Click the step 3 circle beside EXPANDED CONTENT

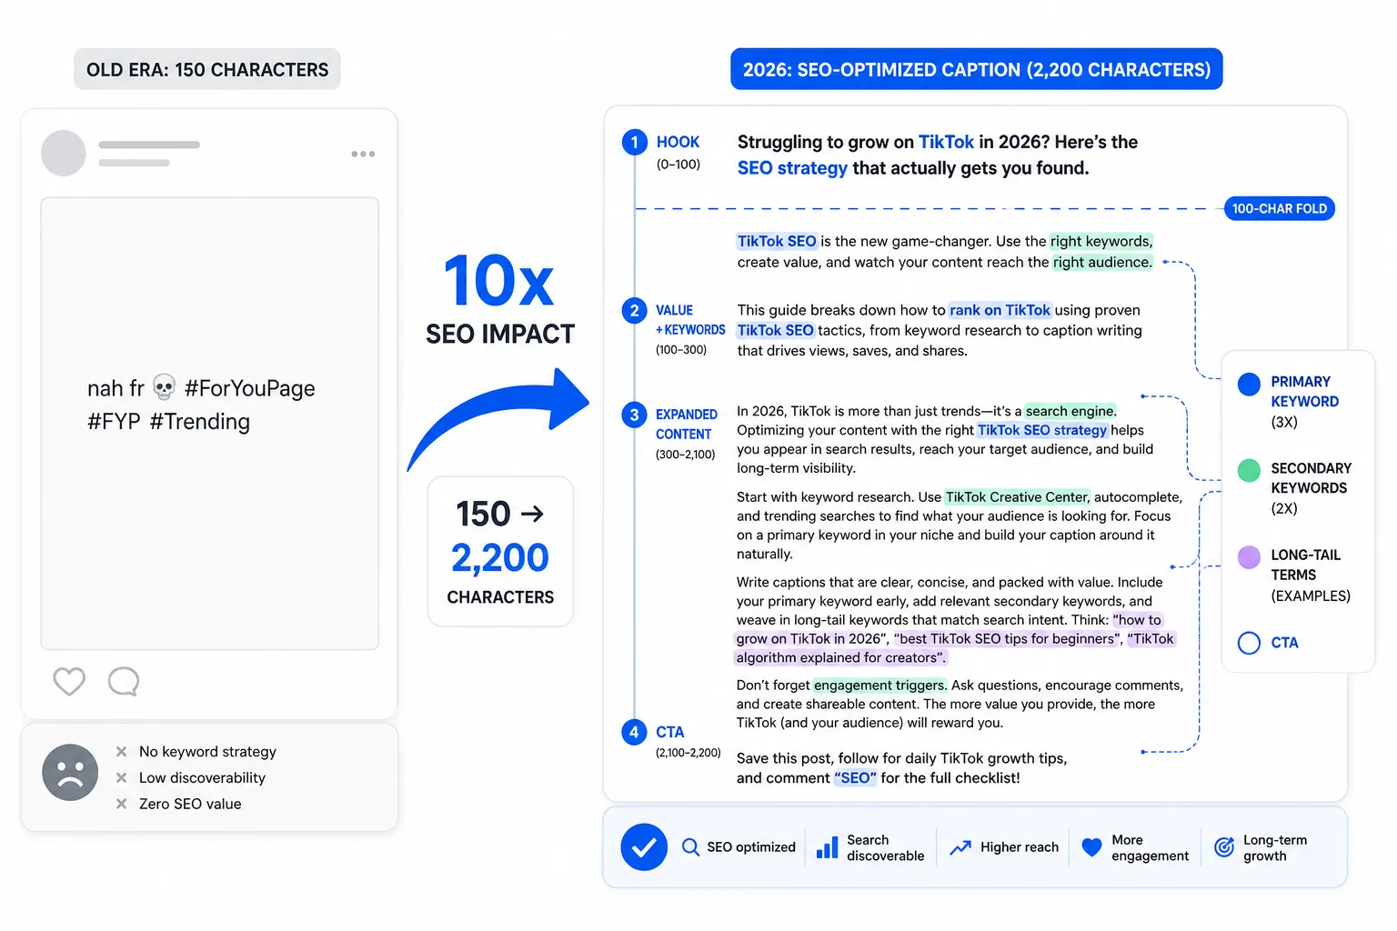pos(635,415)
